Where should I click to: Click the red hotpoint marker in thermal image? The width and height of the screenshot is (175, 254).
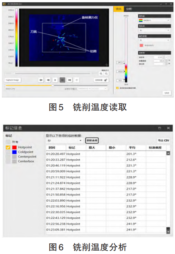(x=53, y=40)
